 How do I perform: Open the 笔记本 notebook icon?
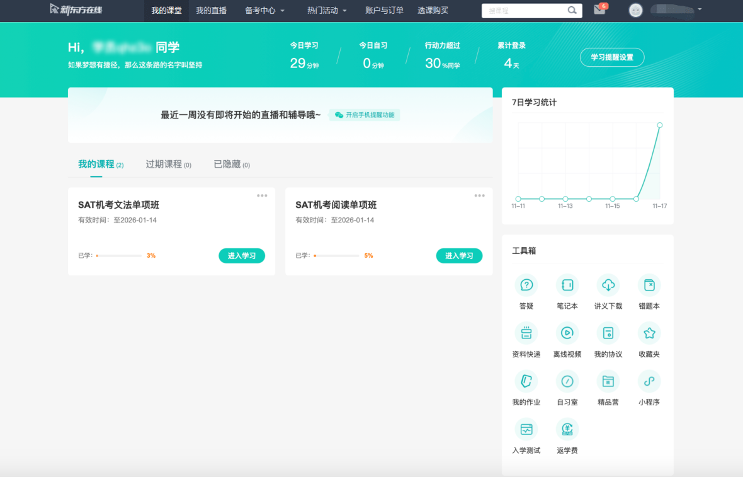tap(567, 286)
